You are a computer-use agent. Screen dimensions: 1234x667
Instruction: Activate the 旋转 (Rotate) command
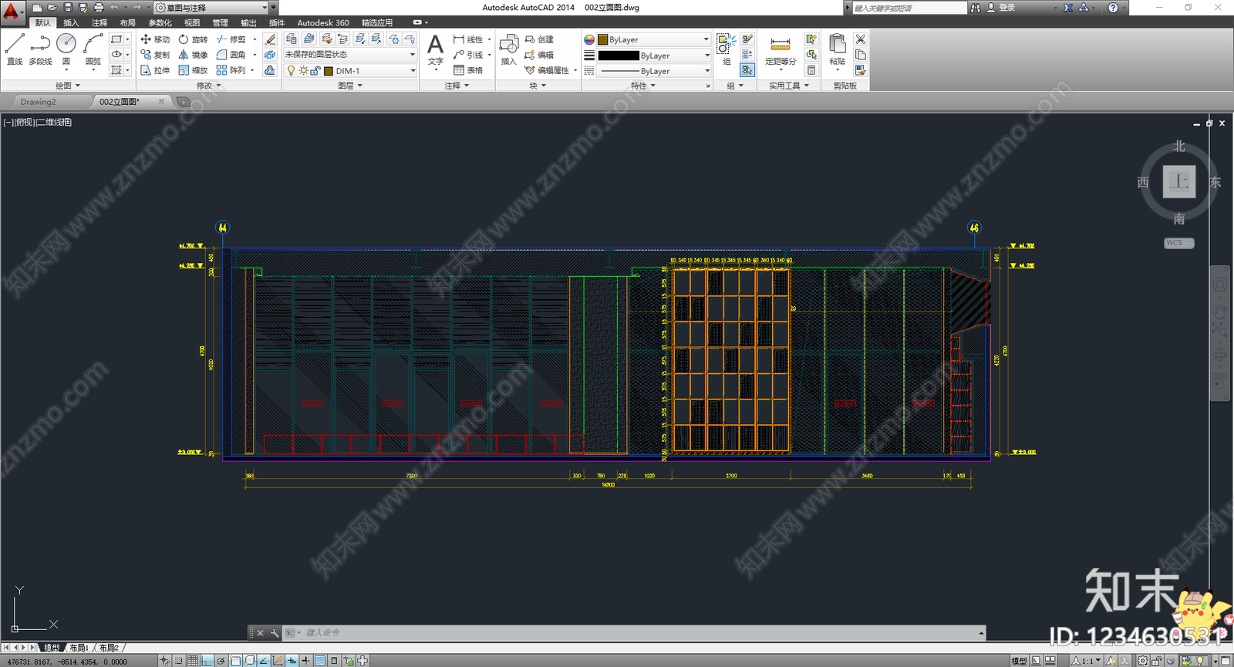[193, 39]
